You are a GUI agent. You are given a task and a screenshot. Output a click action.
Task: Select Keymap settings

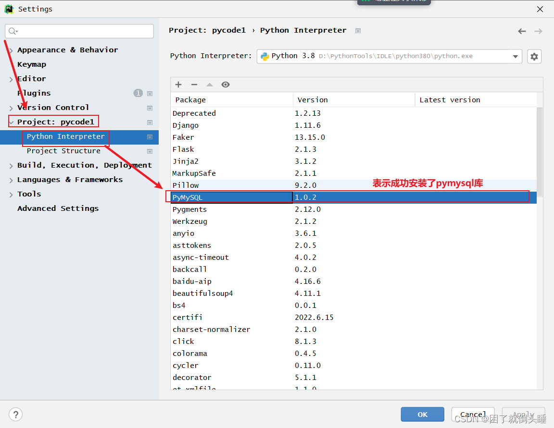(x=32, y=64)
